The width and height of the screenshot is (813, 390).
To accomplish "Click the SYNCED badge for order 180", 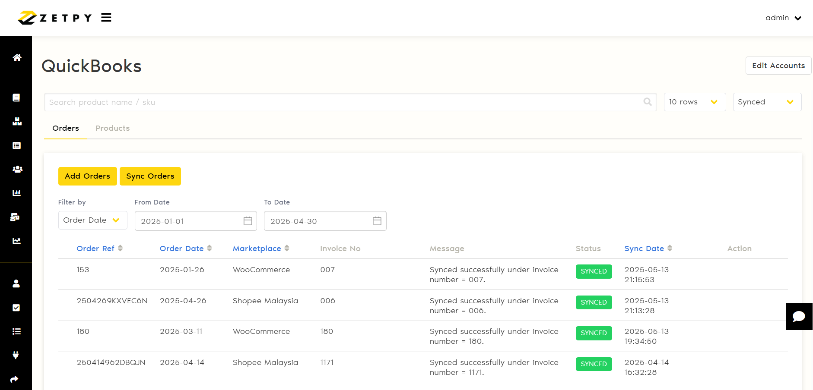I will tap(594, 333).
